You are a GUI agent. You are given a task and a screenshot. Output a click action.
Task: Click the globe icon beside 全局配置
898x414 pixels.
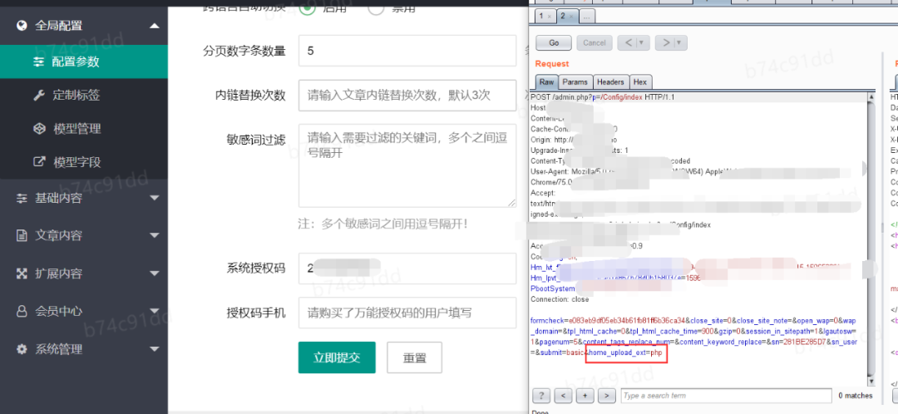coord(22,25)
